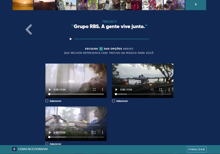
Task: Go back with the left chevron arrow
Action: point(29,29)
